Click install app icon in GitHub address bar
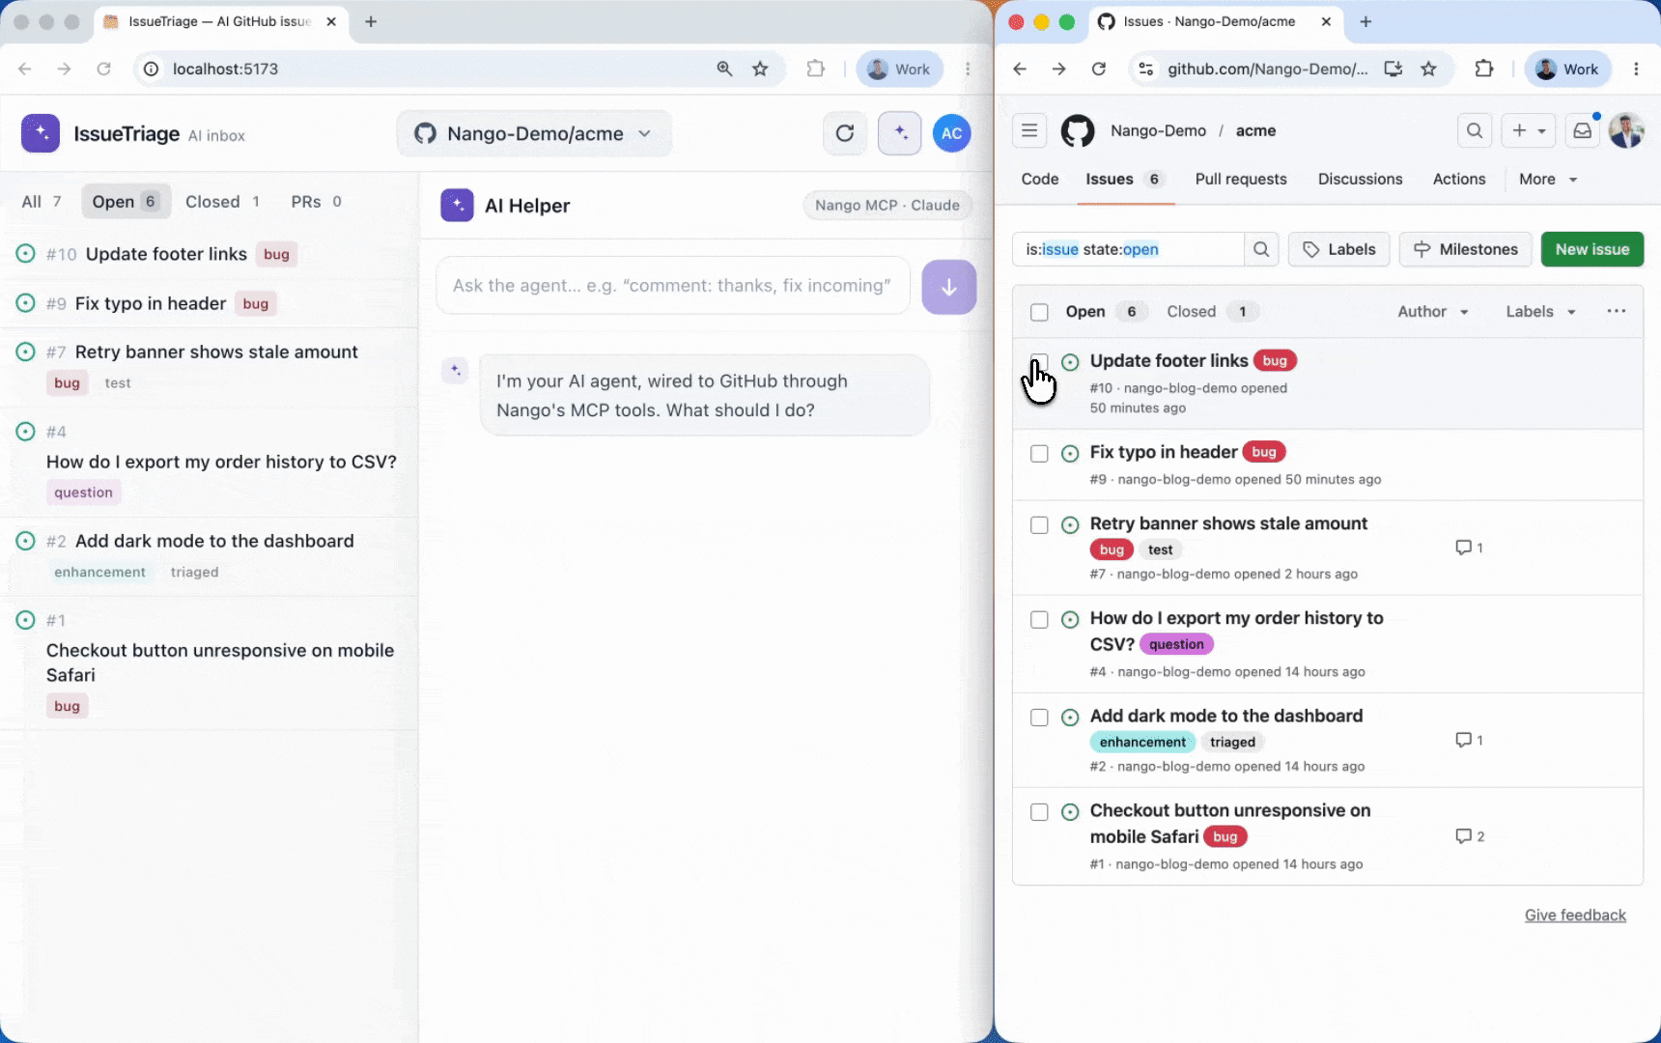This screenshot has width=1661, height=1043. (1393, 69)
